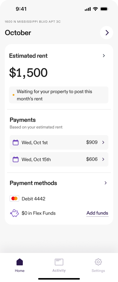Open Payment methods chevron

point(106,183)
